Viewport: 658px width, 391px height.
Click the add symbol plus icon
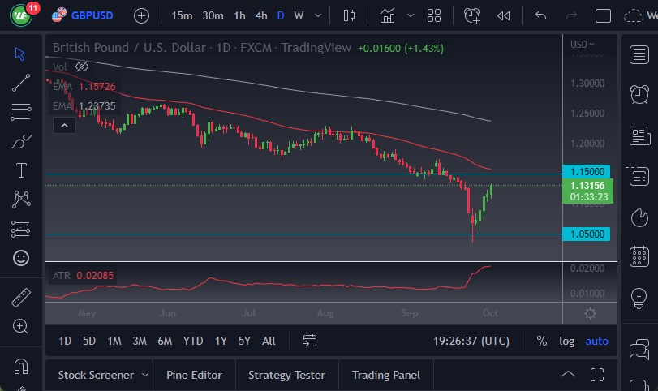141,15
